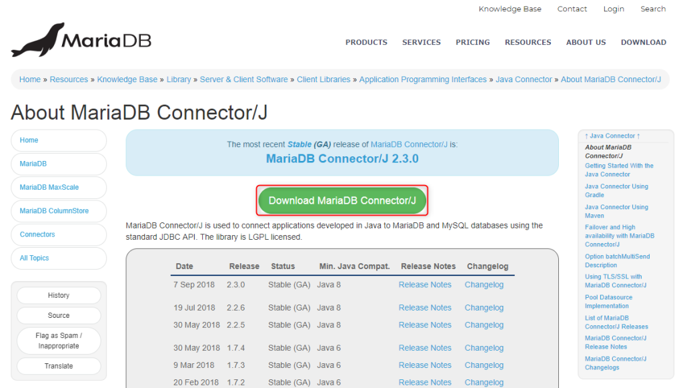The image size is (683, 388).
Task: Open Release Notes for version 1.7.2
Action: coord(425,383)
